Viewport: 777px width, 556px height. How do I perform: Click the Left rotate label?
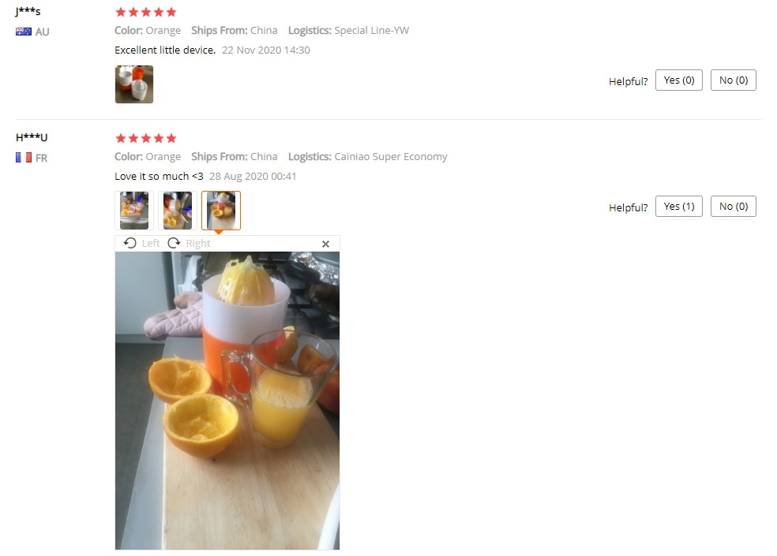[x=151, y=243]
